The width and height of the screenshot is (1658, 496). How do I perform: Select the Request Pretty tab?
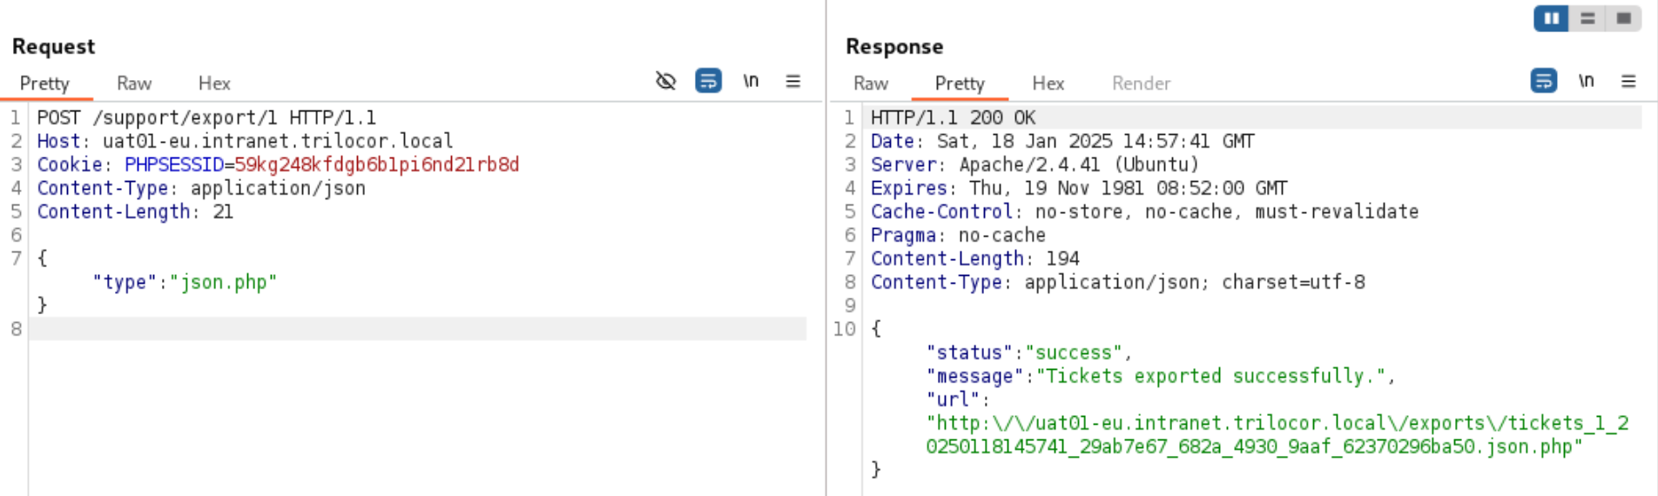(x=44, y=84)
